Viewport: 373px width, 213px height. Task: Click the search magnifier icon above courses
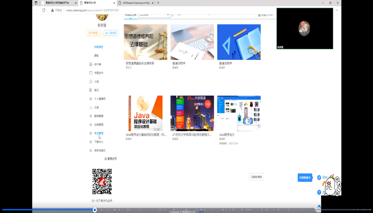209,15
